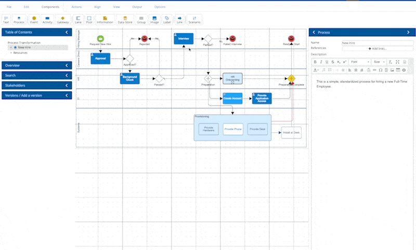Select the Interview activity in the diagram
The height and width of the screenshot is (250, 416).
pos(184,38)
